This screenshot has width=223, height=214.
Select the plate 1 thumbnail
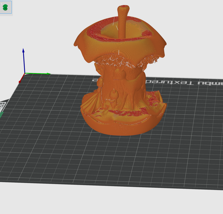6,7
